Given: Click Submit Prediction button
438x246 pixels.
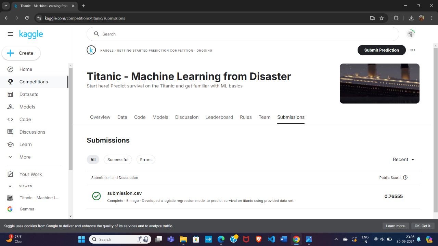Looking at the screenshot, I should 382,50.
